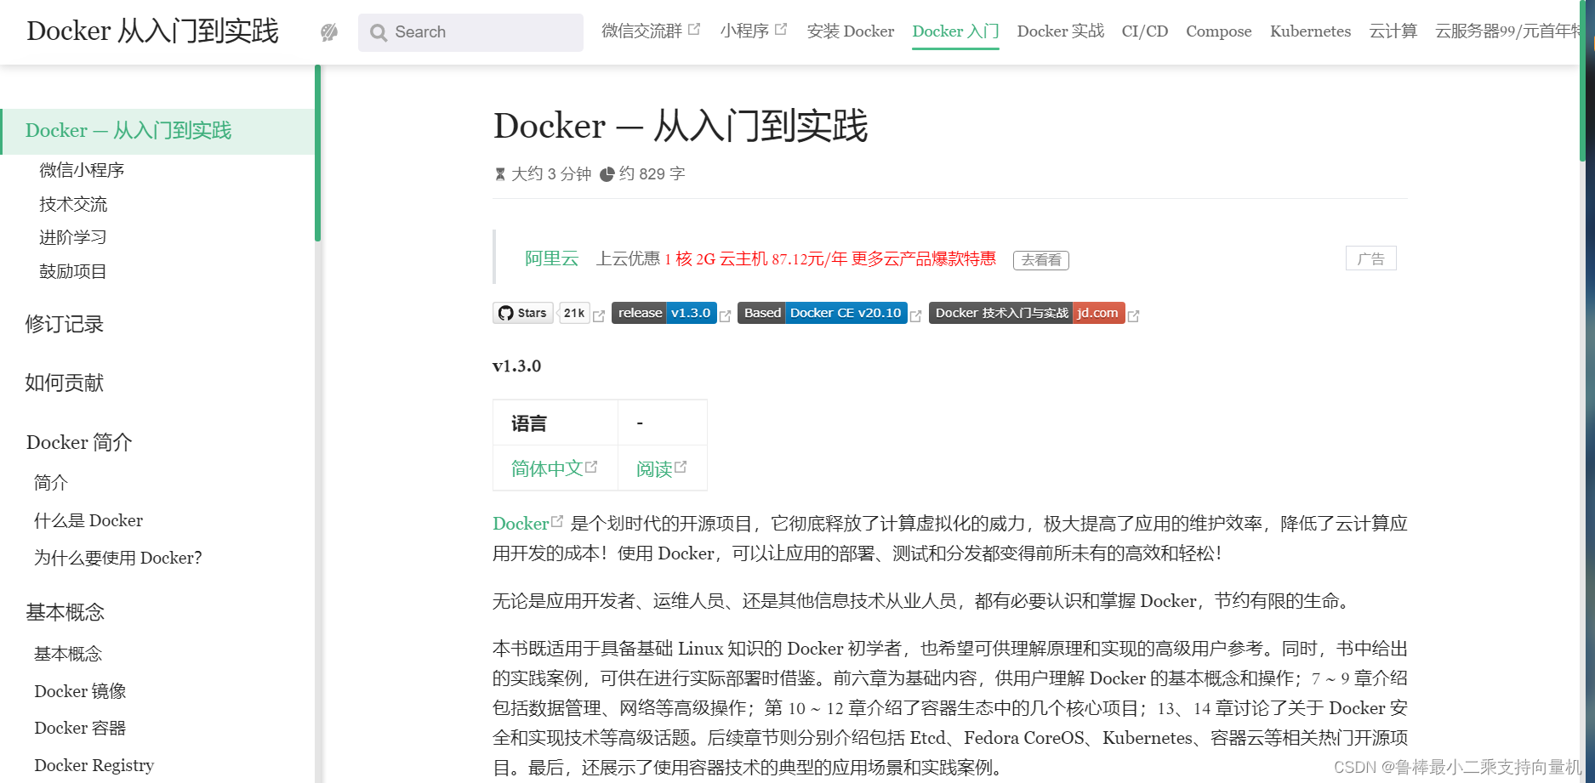Viewport: 1595px width, 783px height.
Task: Click the Based Docker CE v20.10 badge
Action: click(x=823, y=313)
